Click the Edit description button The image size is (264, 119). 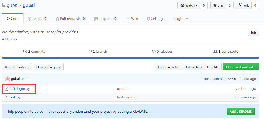pyautogui.click(x=253, y=33)
